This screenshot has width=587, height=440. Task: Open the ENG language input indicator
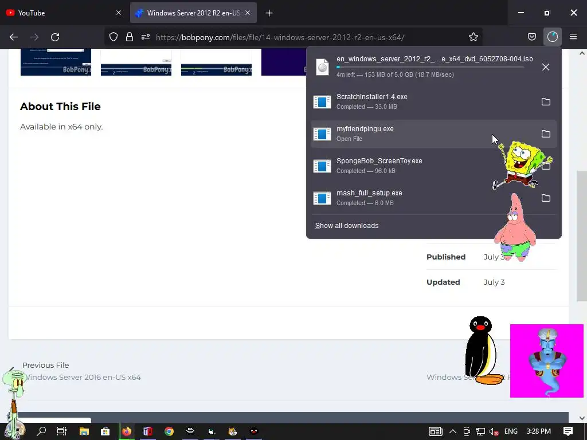[511, 431]
